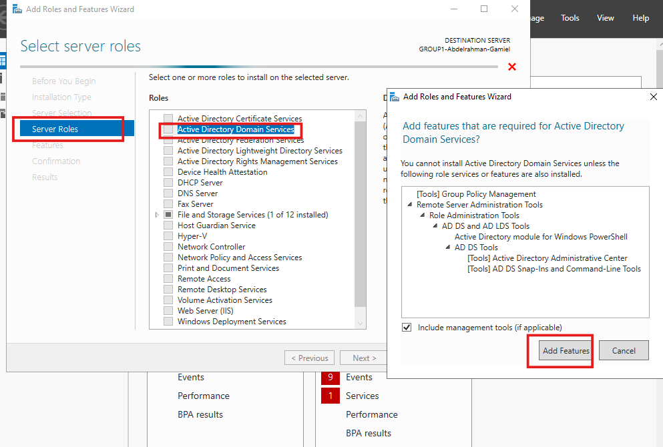
Task: Click the red 1 Services badge
Action: tap(330, 396)
